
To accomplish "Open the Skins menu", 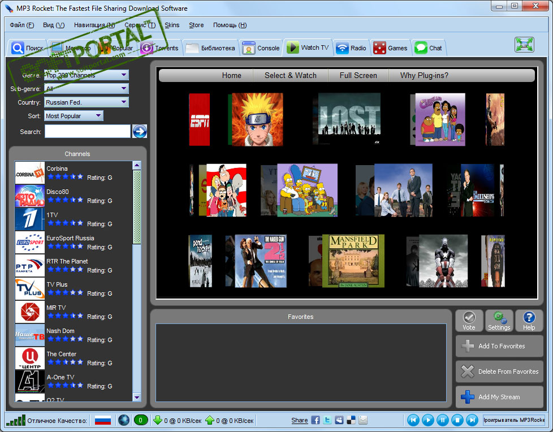I will [x=172, y=25].
